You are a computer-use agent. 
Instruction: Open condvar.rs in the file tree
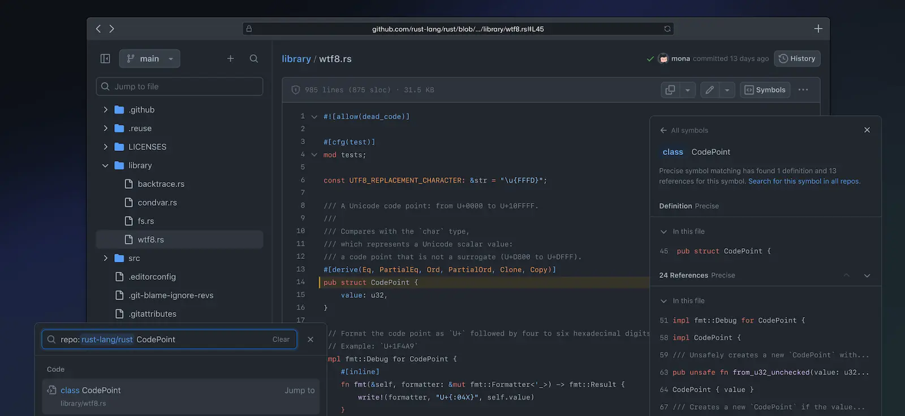157,203
